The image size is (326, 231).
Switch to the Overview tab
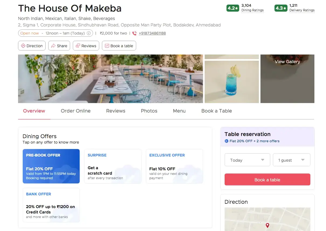click(x=34, y=111)
